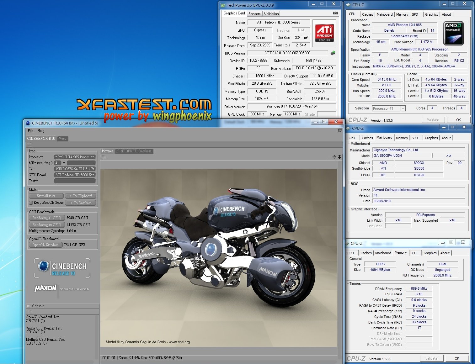
Task: Click the ATI Radeon logo in GPU-Z
Action: (324, 34)
